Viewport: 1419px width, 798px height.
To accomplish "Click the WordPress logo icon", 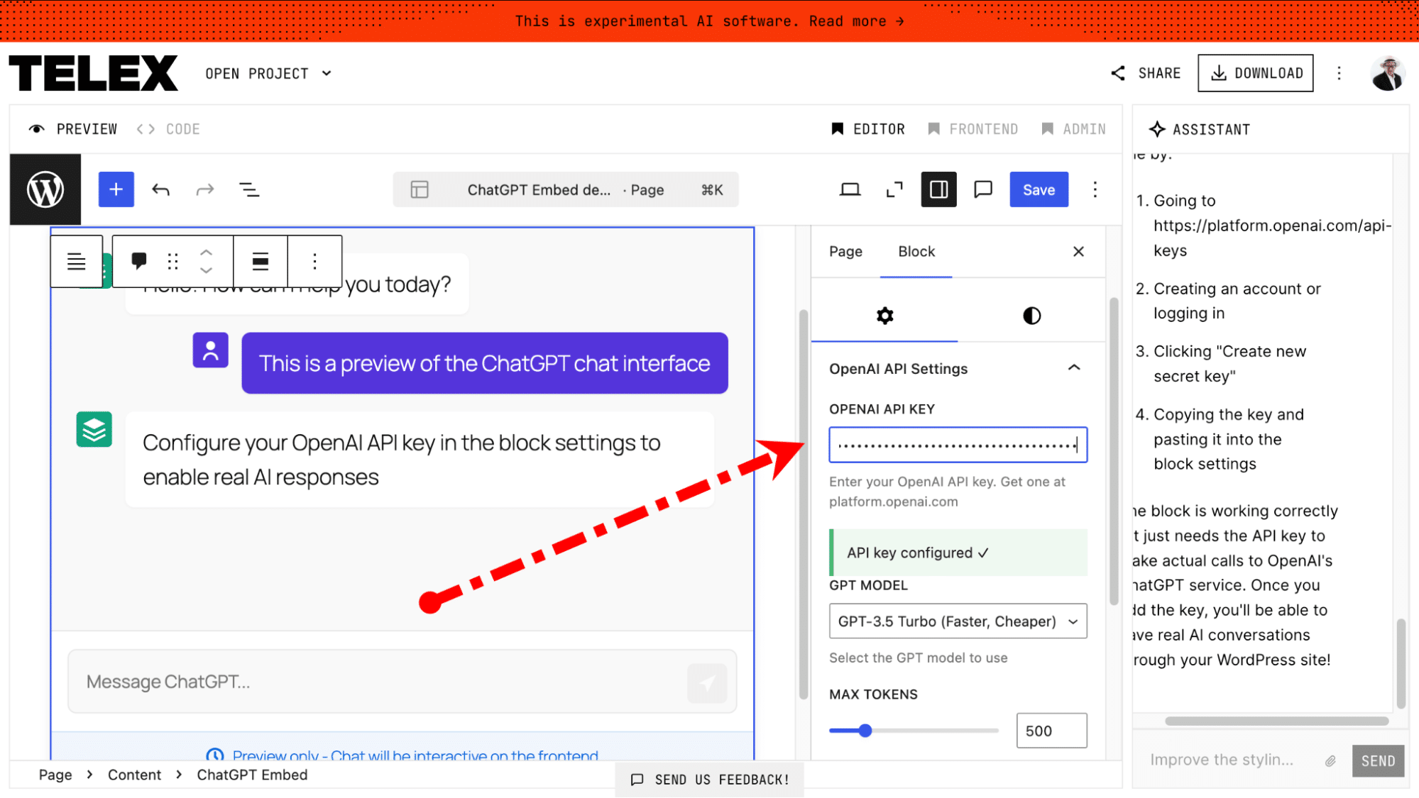I will click(45, 189).
